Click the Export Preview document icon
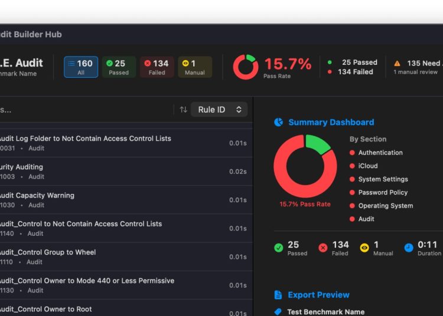 click(x=279, y=295)
